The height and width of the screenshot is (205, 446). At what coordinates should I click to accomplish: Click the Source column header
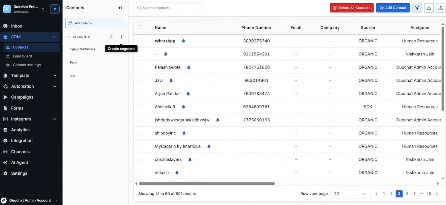(368, 28)
